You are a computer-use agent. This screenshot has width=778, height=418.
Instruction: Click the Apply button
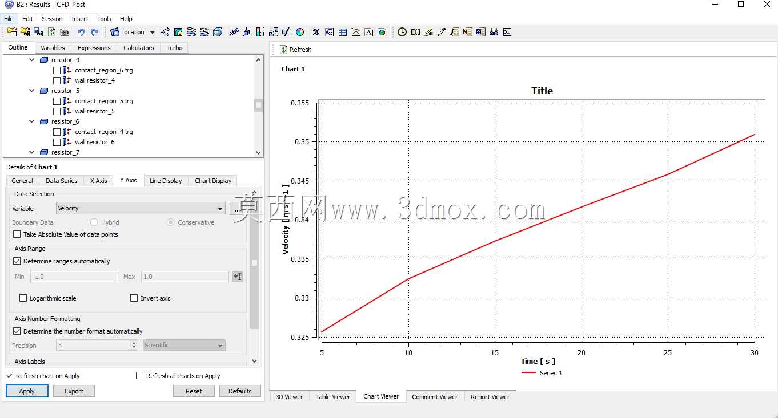[27, 391]
